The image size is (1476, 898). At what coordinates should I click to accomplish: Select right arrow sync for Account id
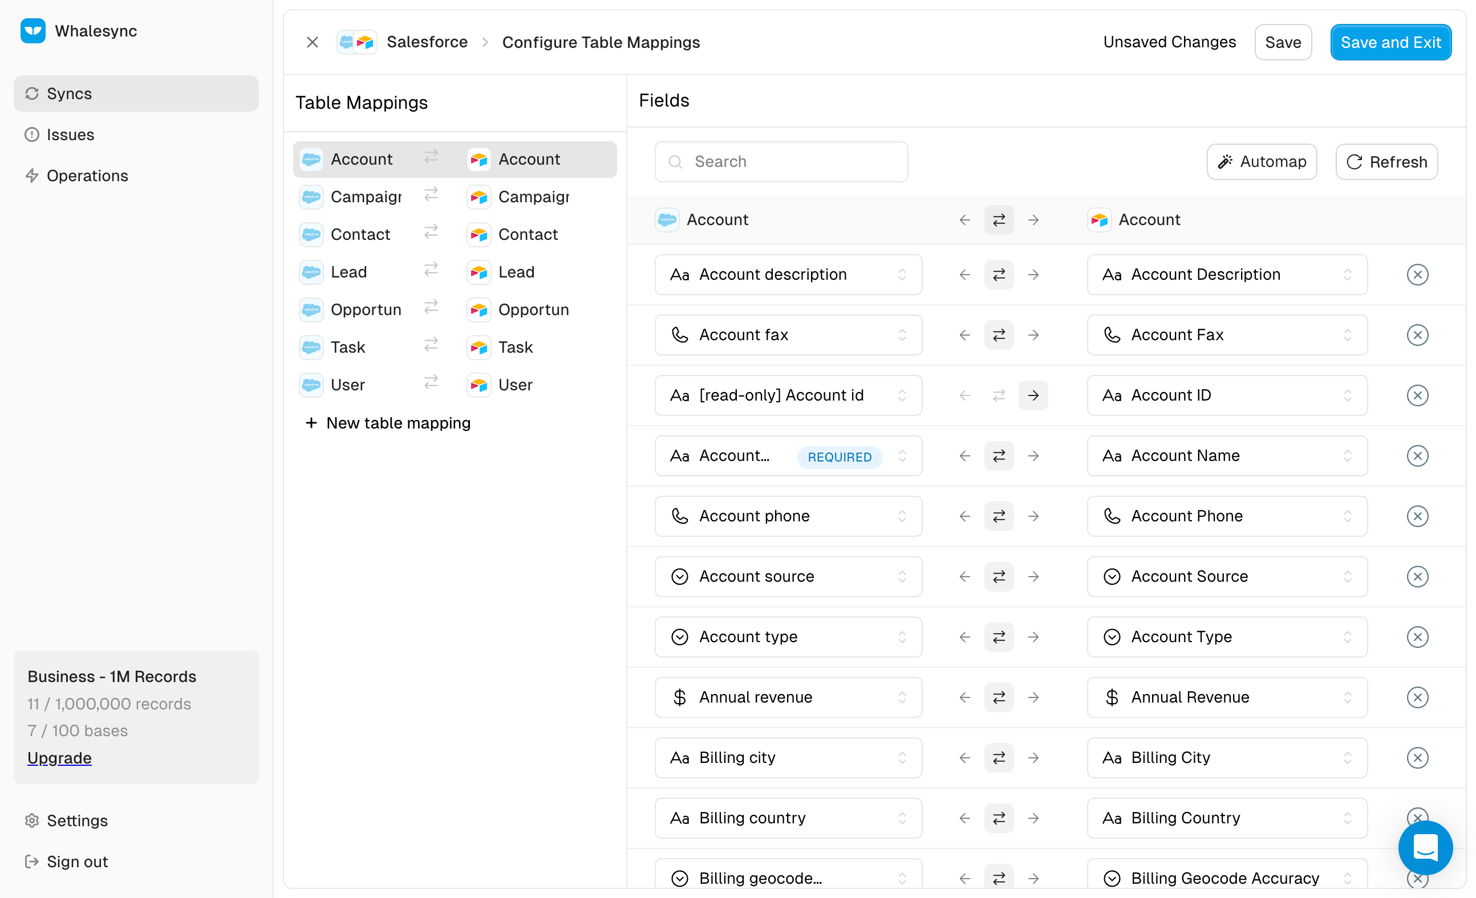coord(1033,395)
